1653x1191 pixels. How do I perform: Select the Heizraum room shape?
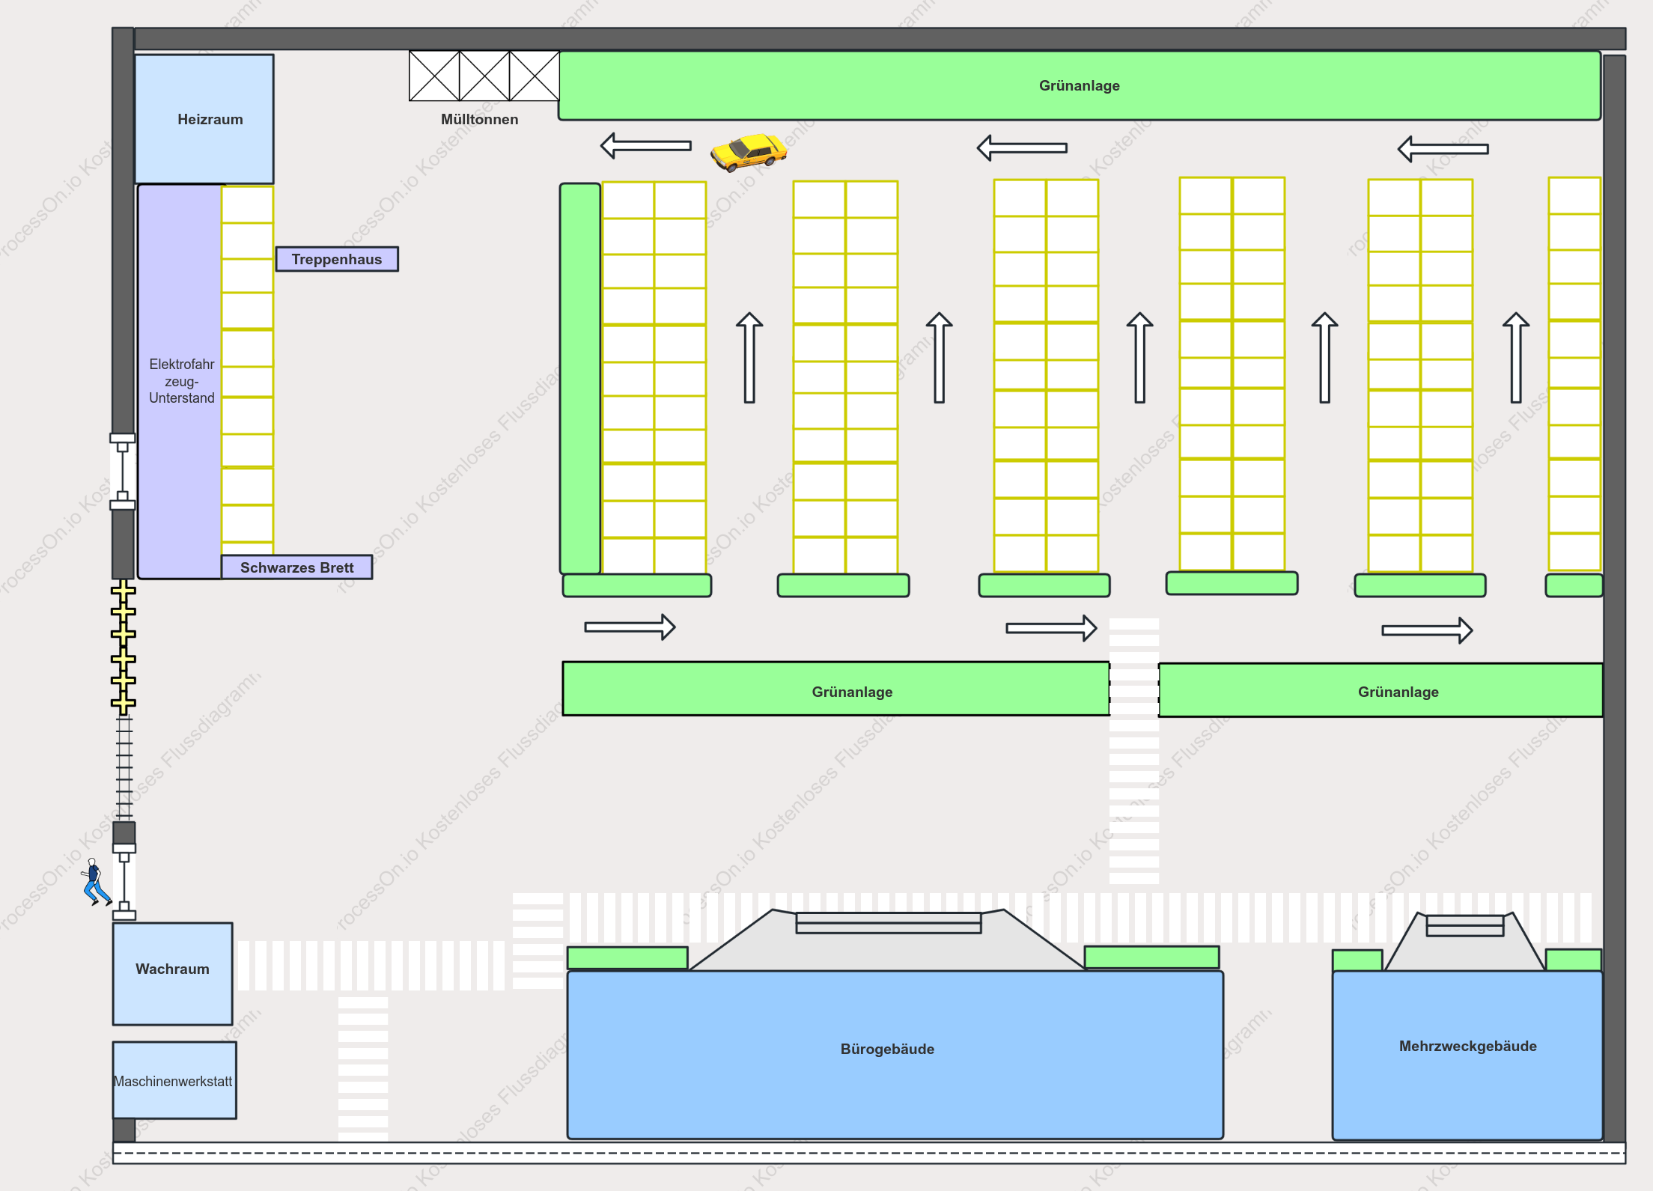pyautogui.click(x=204, y=119)
